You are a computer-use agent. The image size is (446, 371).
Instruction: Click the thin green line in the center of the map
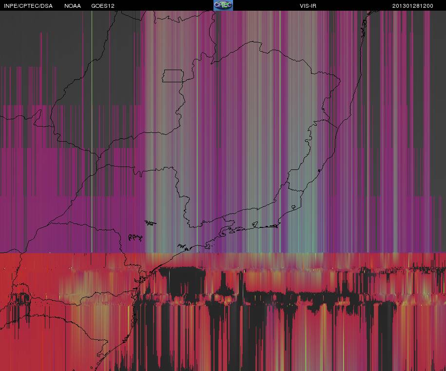pyautogui.click(x=197, y=130)
